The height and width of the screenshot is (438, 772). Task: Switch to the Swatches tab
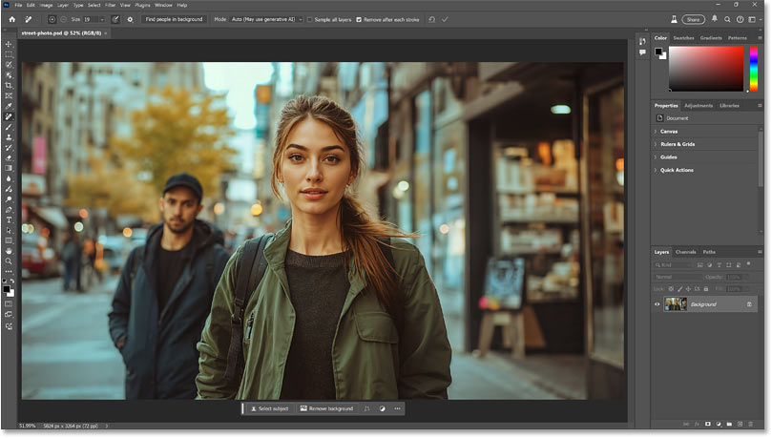coord(683,38)
